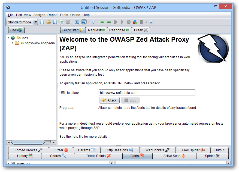Switch to the Quick Start tab

click(x=73, y=30)
